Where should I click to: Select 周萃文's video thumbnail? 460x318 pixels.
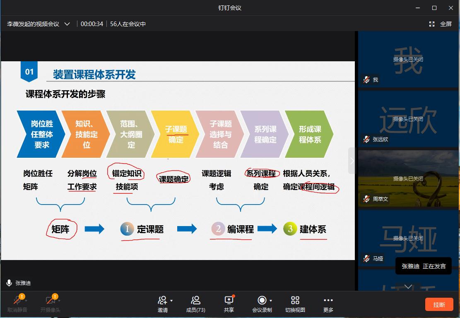click(x=408, y=178)
